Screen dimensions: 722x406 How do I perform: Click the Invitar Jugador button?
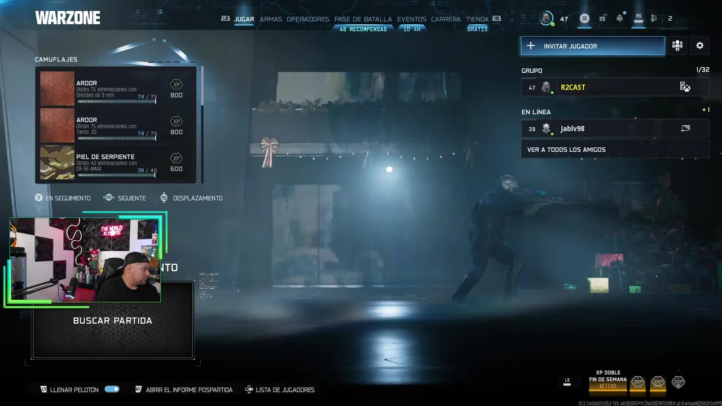(x=593, y=46)
